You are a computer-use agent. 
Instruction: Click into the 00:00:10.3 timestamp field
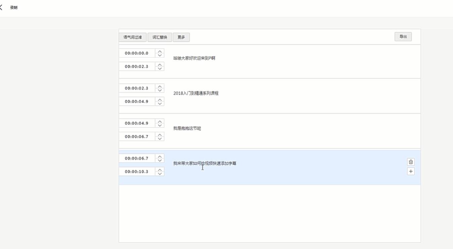[138, 172]
